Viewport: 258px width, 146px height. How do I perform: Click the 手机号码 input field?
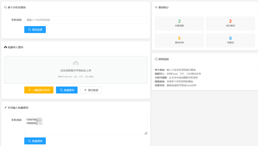point(86,20)
